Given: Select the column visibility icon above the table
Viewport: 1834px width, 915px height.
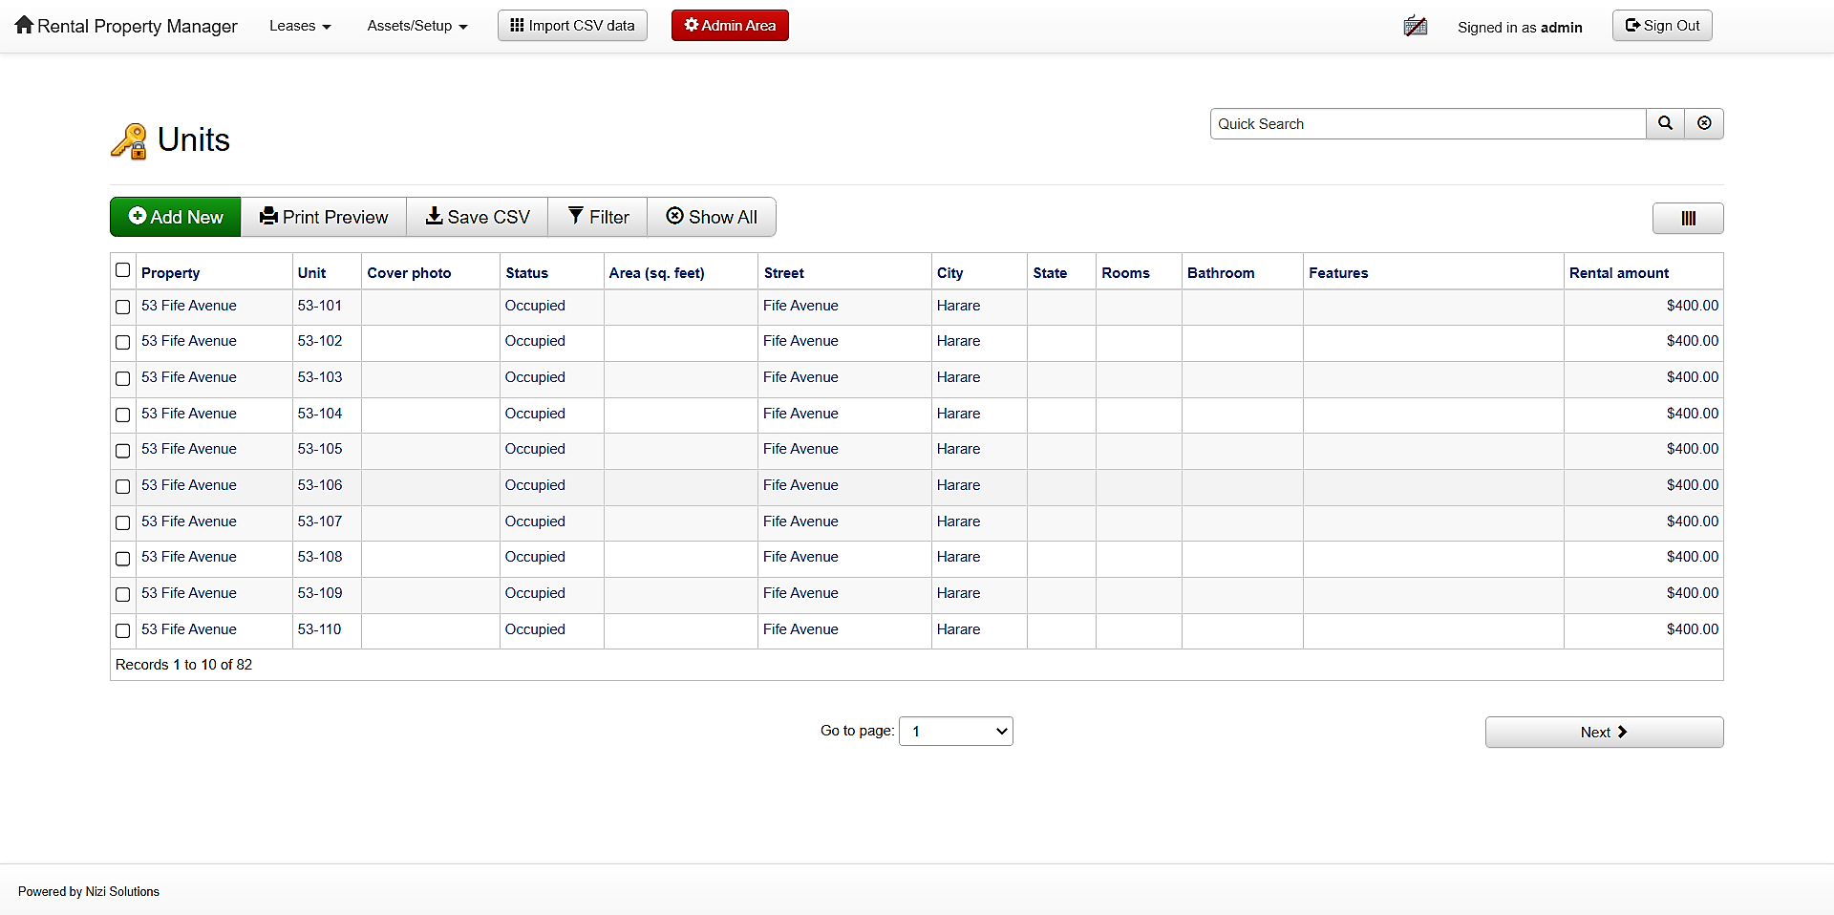Looking at the screenshot, I should click(1688, 218).
